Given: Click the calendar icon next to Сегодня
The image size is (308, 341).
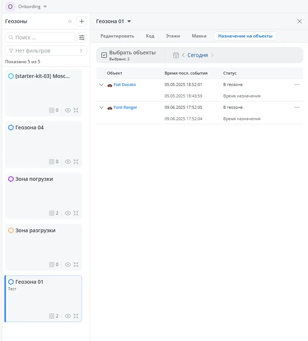Looking at the screenshot, I should pyautogui.click(x=176, y=55).
